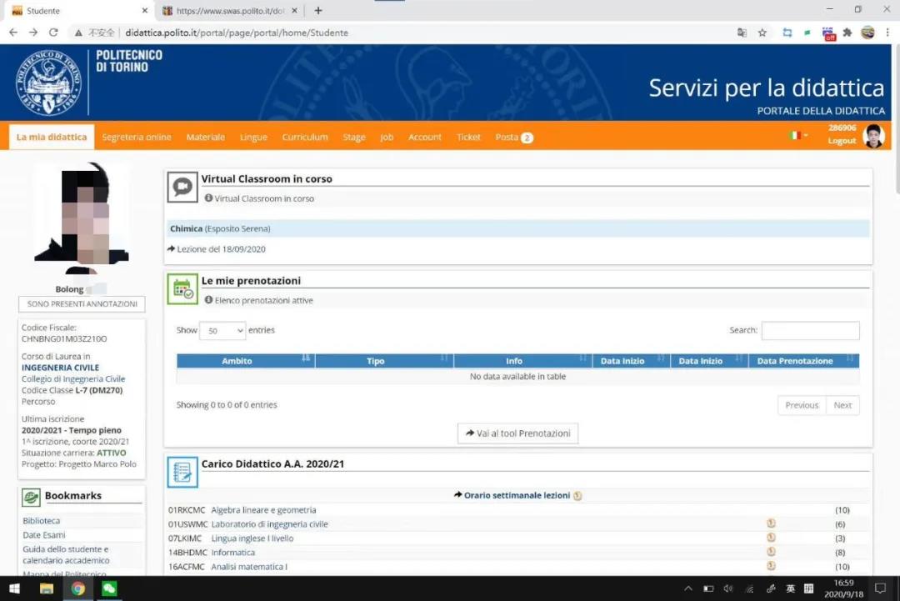Open the Job menu item

[x=387, y=138]
